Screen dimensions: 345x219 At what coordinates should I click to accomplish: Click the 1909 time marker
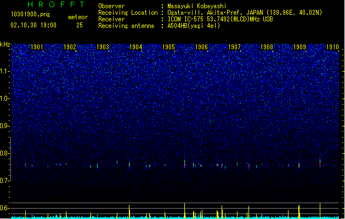pyautogui.click(x=299, y=47)
